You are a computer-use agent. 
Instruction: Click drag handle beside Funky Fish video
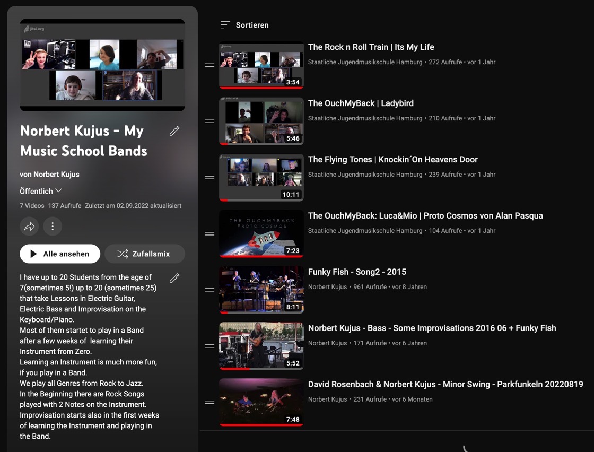(209, 290)
